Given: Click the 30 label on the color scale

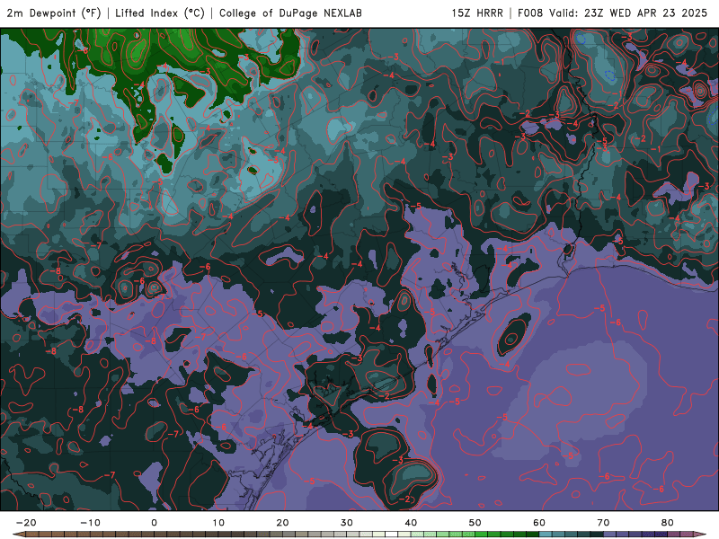Looking at the screenshot, I should pyautogui.click(x=347, y=523).
